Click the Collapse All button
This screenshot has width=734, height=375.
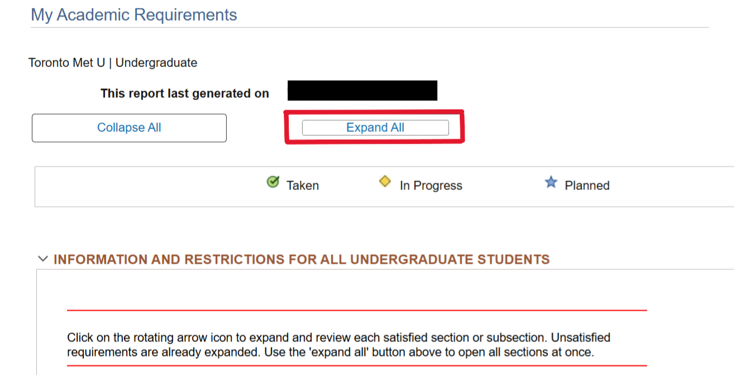coord(128,127)
